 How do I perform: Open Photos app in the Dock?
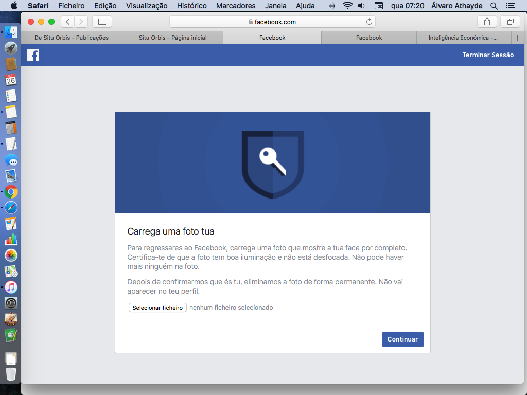tap(11, 256)
